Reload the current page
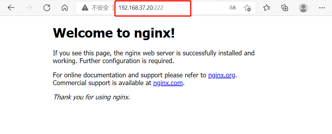Viewport: 332px width, 134px height. pyautogui.click(x=47, y=8)
